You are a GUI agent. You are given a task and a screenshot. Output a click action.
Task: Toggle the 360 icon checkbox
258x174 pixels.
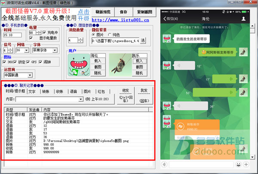coord(4,62)
